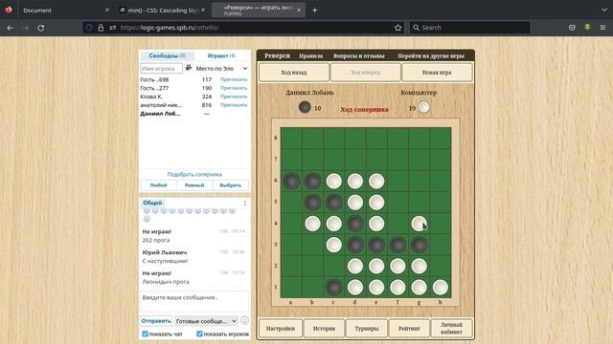This screenshot has width=613, height=344.
Task: Focus the chat message text area
Action: (194, 302)
